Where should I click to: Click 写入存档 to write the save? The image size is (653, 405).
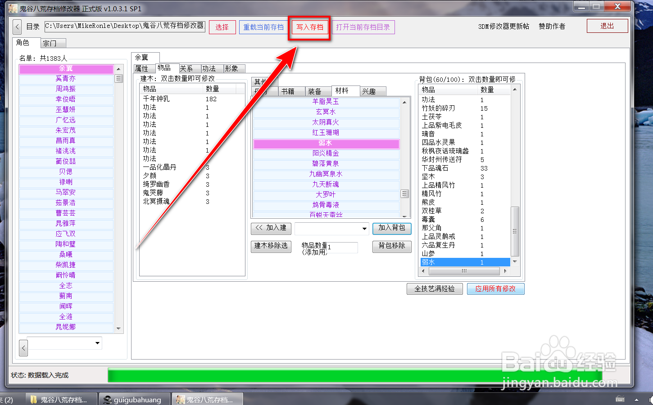[x=309, y=27]
